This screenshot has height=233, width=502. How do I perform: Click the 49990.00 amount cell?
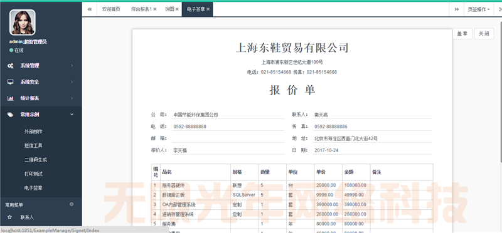[356, 195]
